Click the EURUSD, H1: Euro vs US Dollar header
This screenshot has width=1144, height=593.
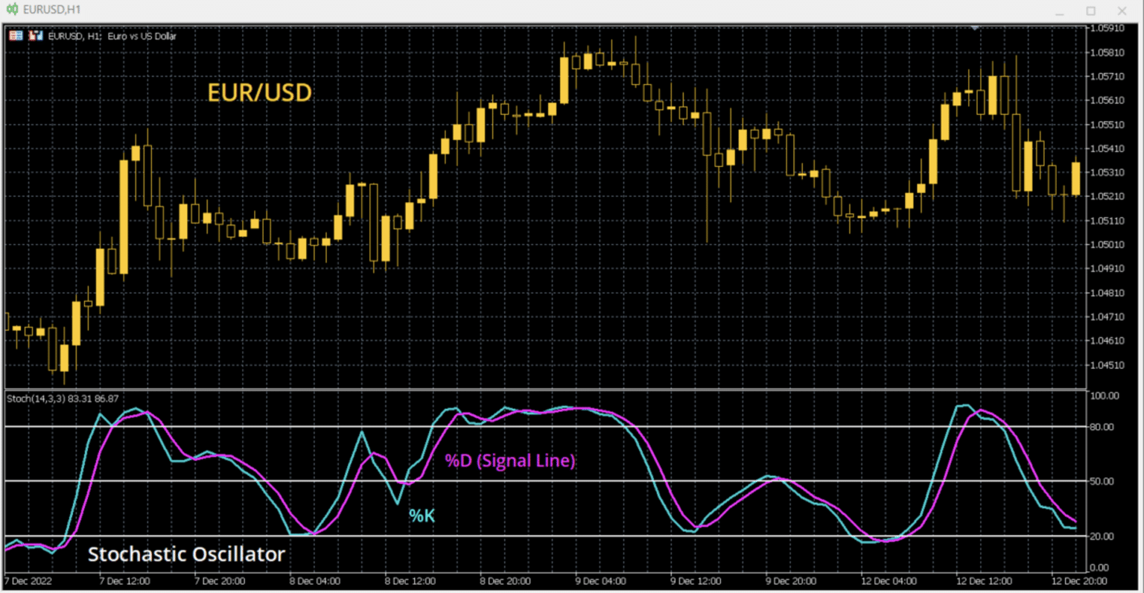[112, 36]
